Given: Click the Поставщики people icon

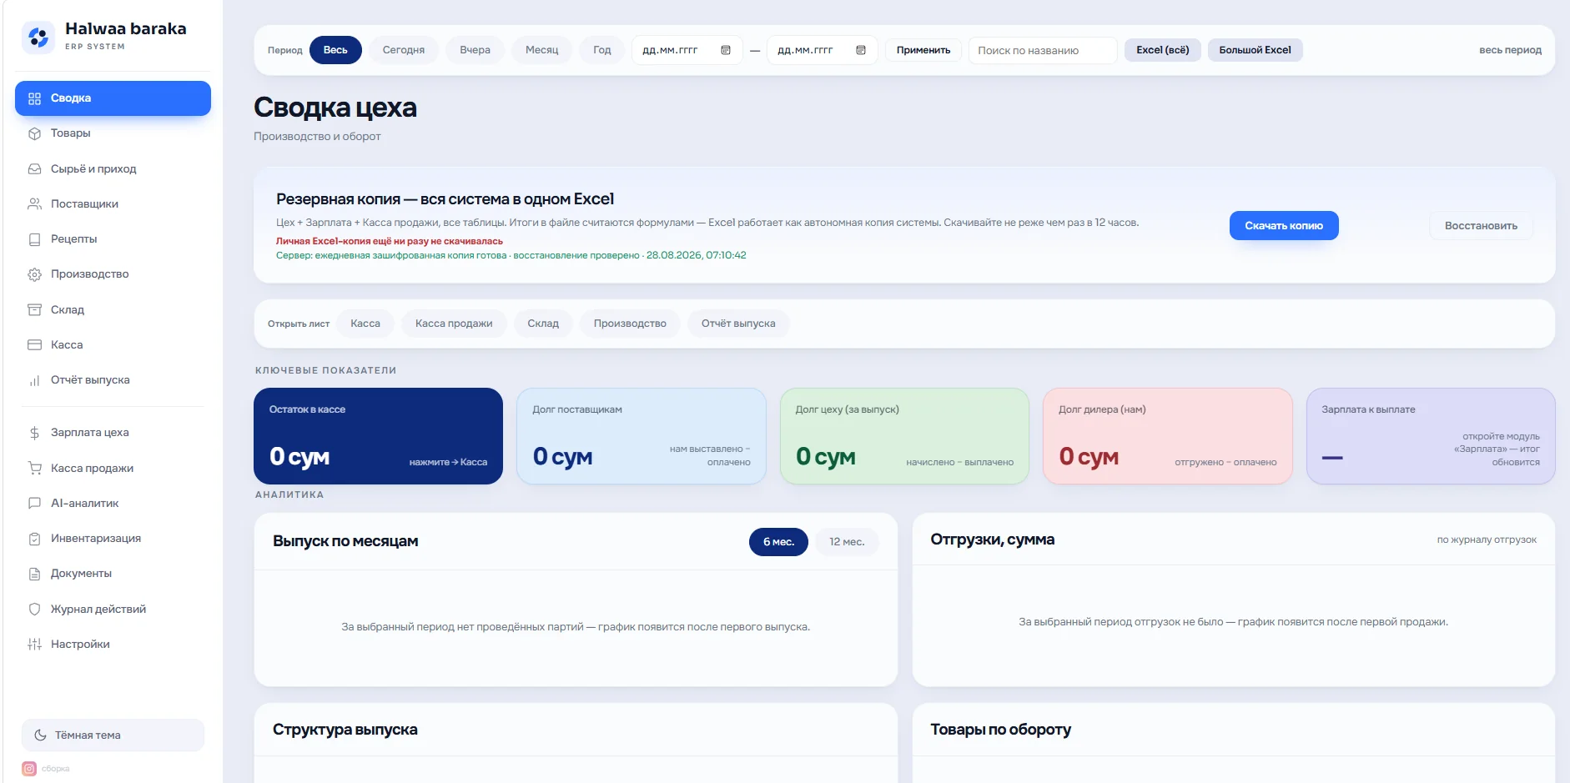Looking at the screenshot, I should click(x=34, y=203).
